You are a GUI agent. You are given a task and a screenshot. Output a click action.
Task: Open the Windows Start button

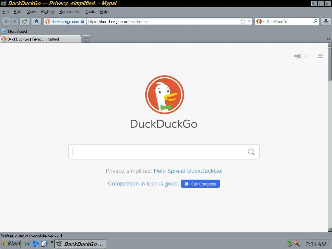[11, 244]
